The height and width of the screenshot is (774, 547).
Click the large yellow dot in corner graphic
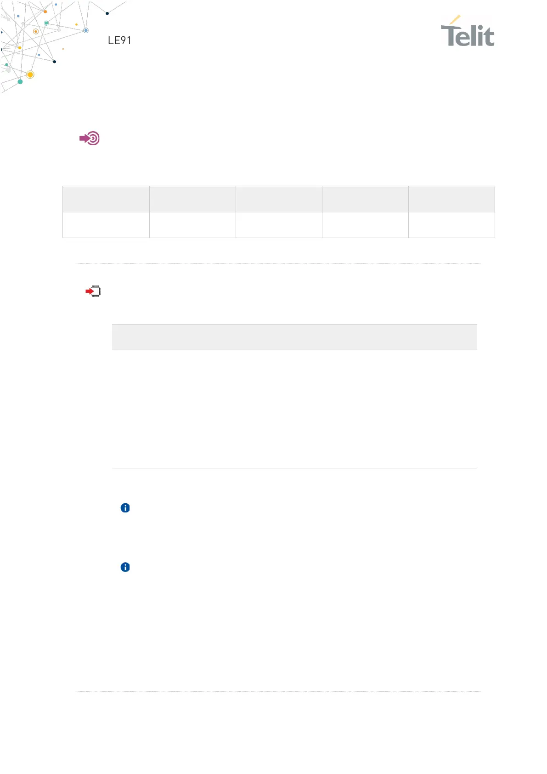pos(30,74)
